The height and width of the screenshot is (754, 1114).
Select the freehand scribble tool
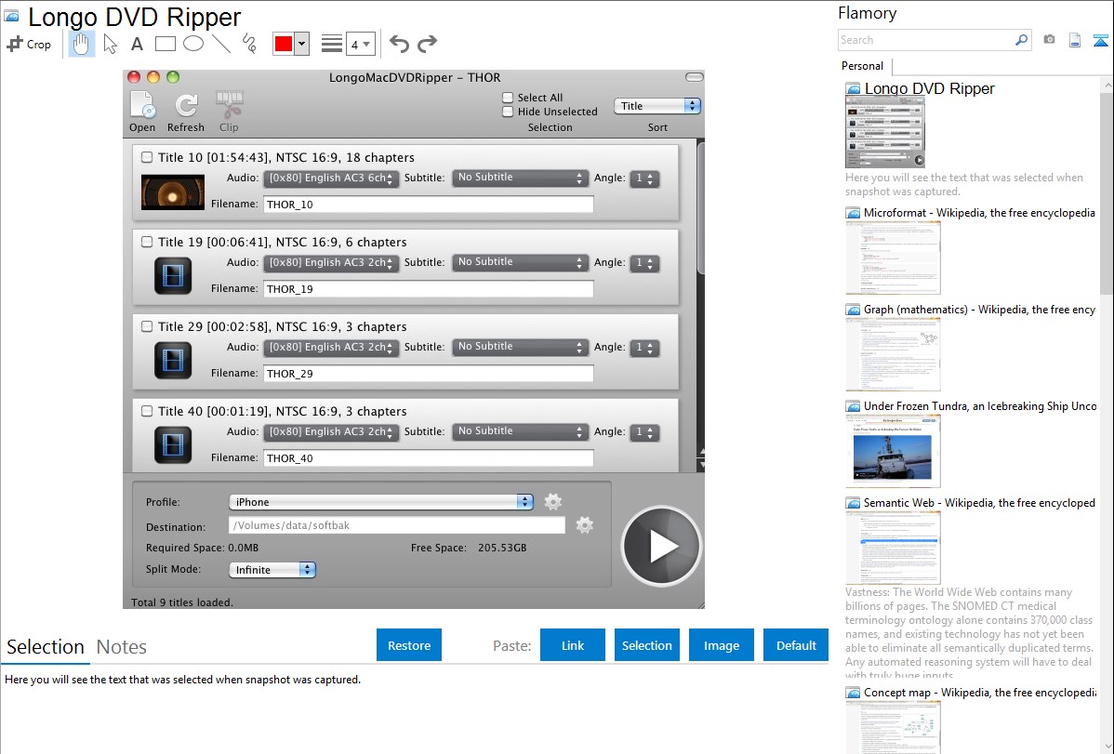pyautogui.click(x=249, y=44)
